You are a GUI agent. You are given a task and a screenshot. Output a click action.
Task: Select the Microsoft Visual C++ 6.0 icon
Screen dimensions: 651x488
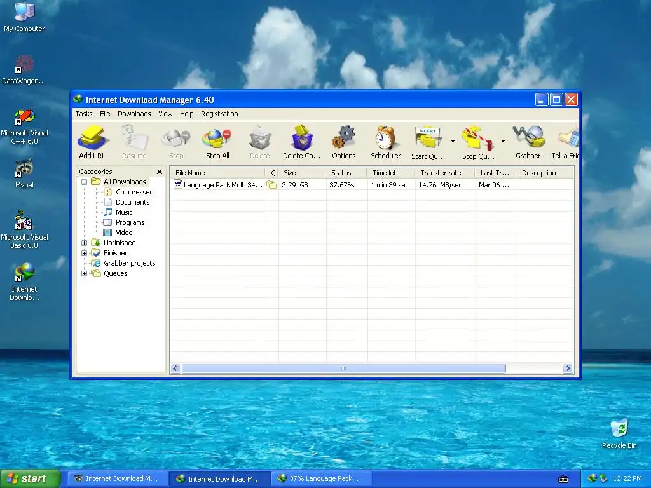point(24,126)
